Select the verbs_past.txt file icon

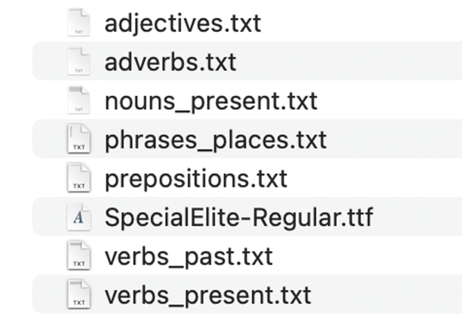coord(79,256)
